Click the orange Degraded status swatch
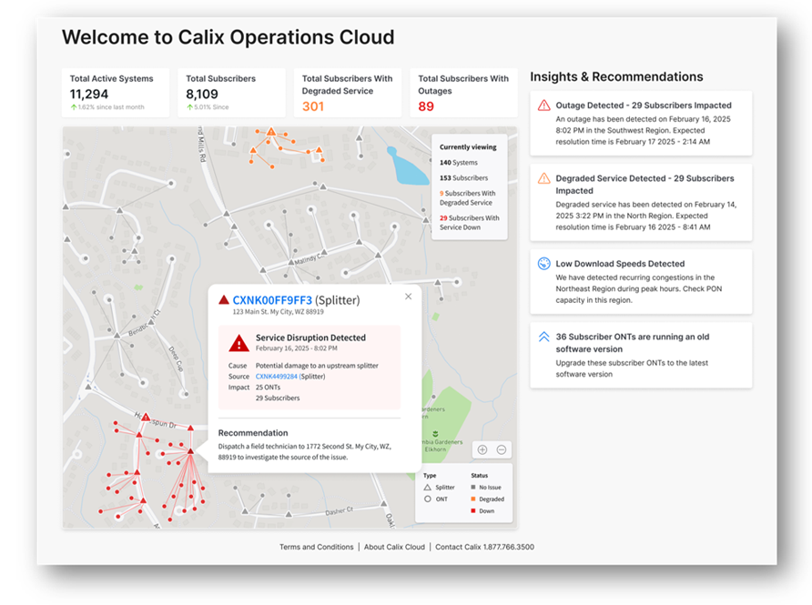Image resolution: width=812 pixels, height=605 pixels. click(472, 499)
